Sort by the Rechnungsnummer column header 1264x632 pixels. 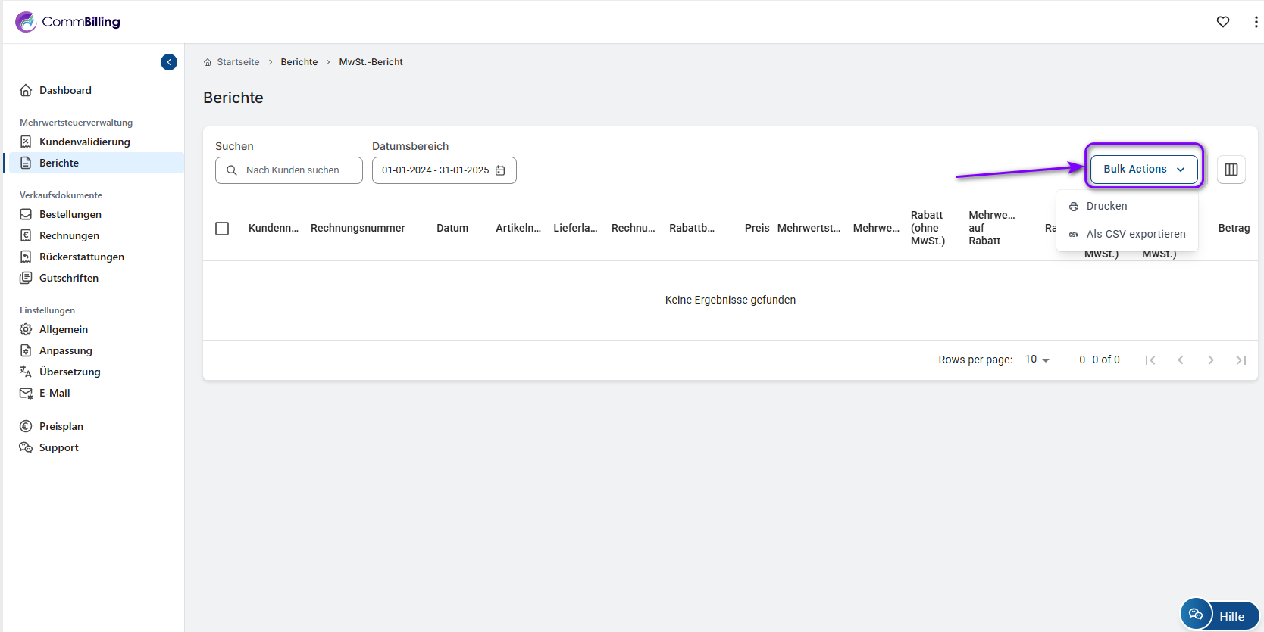coord(358,228)
